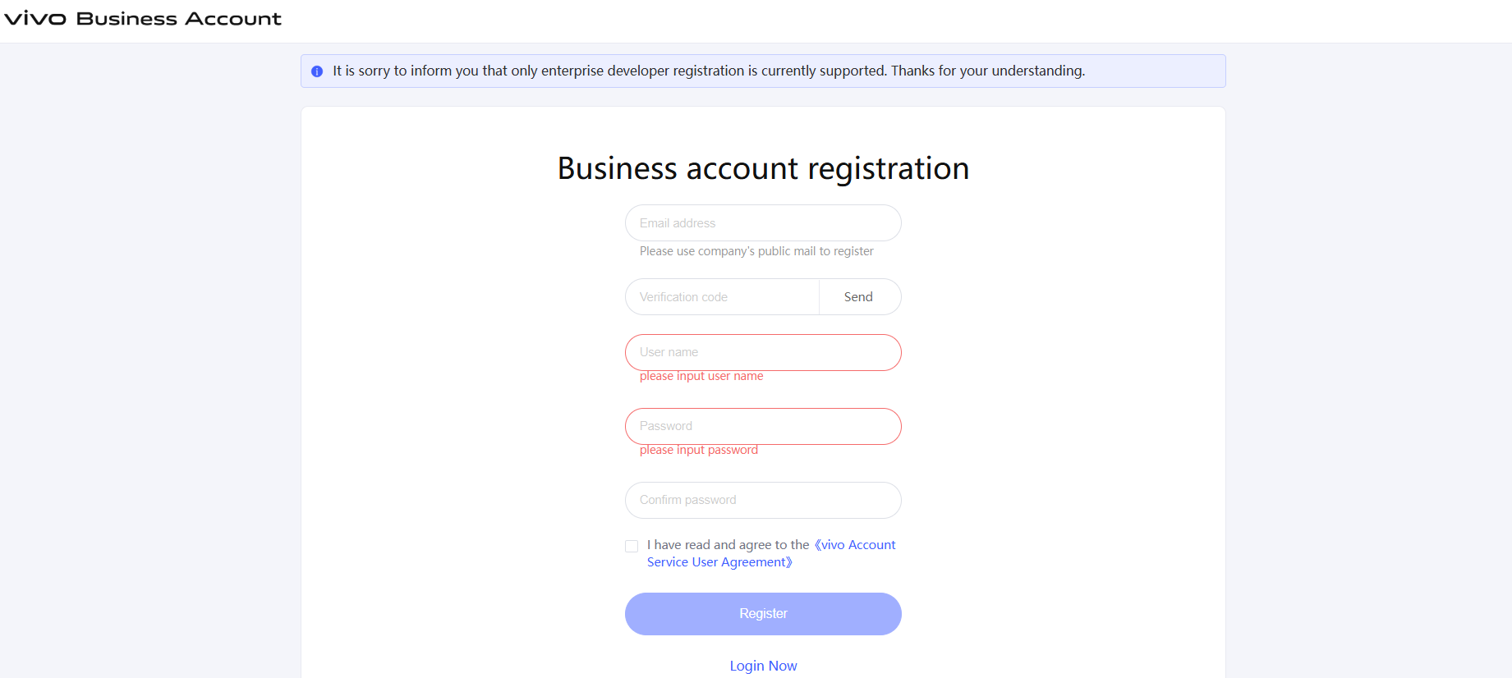The width and height of the screenshot is (1512, 678).
Task: Go to Login Now link
Action: [x=763, y=666]
